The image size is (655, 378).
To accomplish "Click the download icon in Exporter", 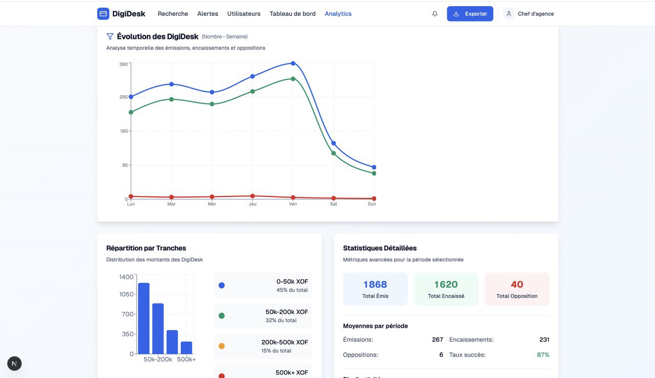I will (x=456, y=14).
